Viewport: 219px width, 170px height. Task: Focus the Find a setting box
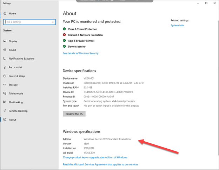(29, 22)
